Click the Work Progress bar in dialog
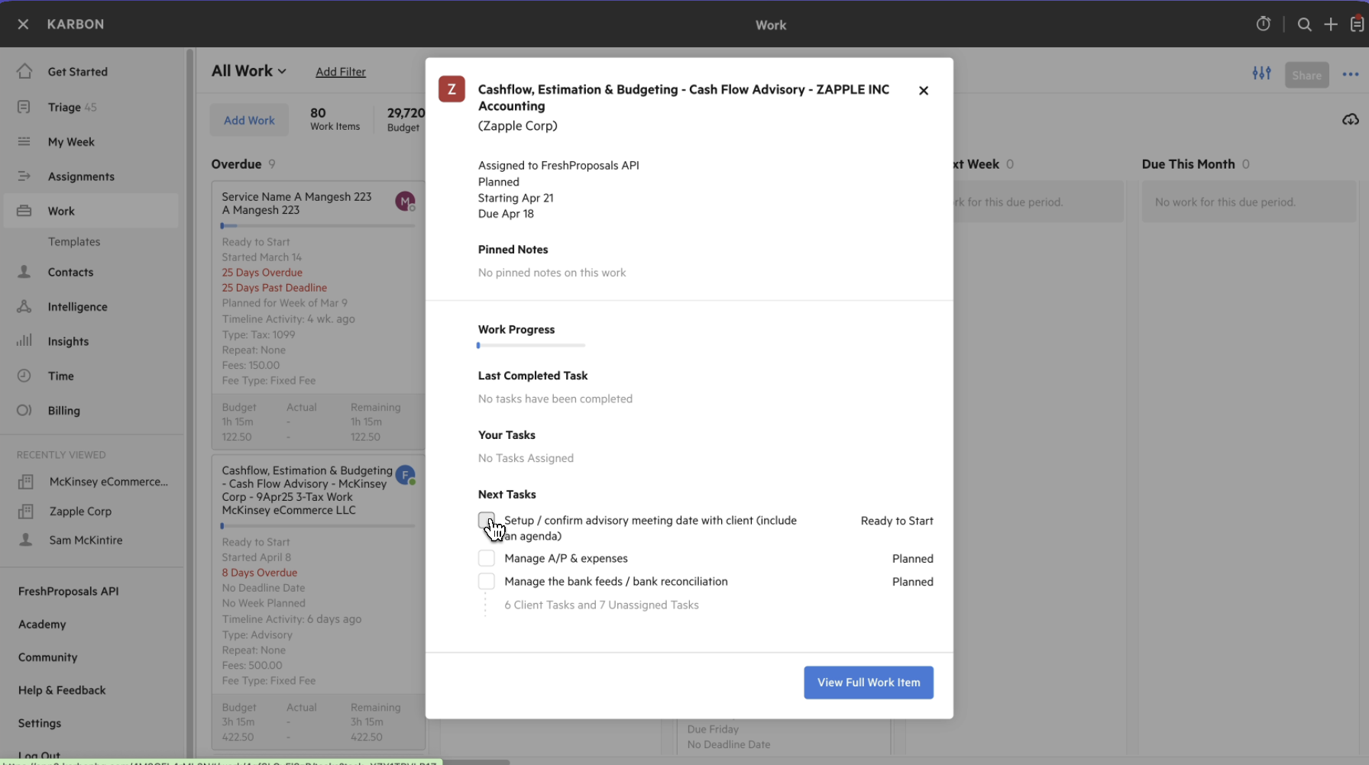This screenshot has height=765, width=1369. tap(532, 345)
